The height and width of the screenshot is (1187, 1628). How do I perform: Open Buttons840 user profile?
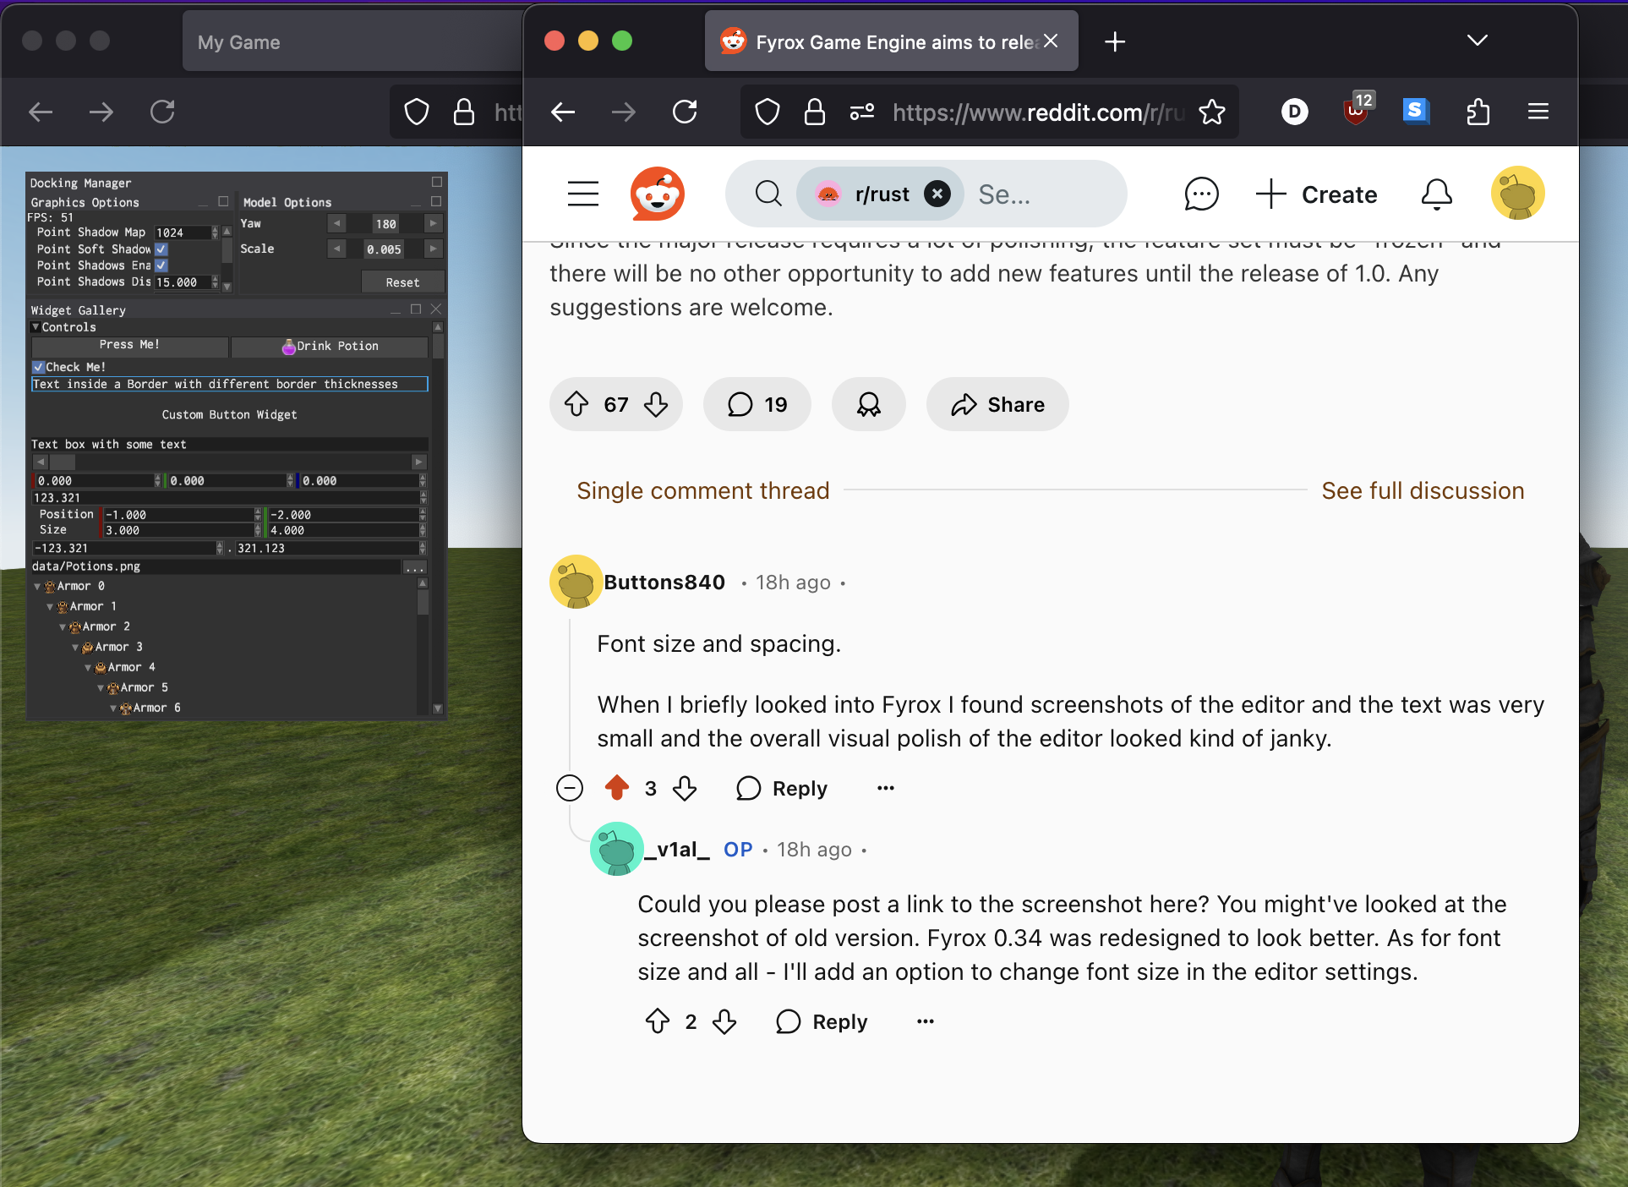(664, 583)
